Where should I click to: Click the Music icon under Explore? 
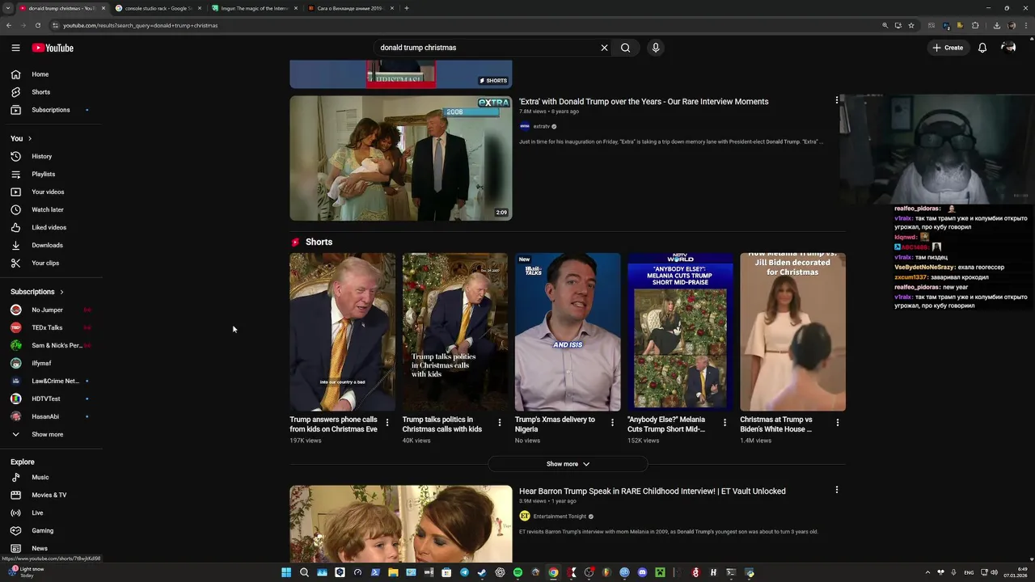click(15, 477)
